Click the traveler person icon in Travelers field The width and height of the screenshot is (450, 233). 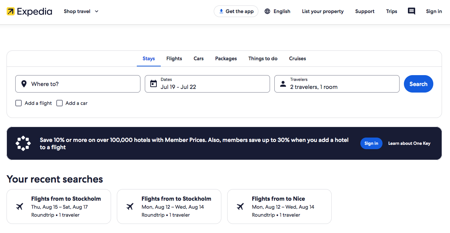click(283, 84)
